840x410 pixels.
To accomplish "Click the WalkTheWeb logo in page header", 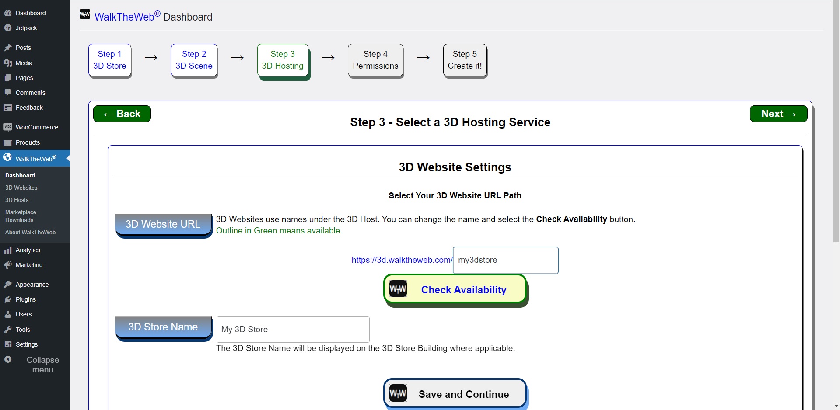I will coord(85,14).
